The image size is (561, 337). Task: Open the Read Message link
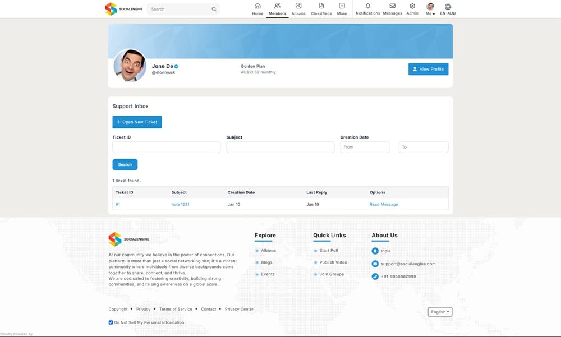click(384, 204)
